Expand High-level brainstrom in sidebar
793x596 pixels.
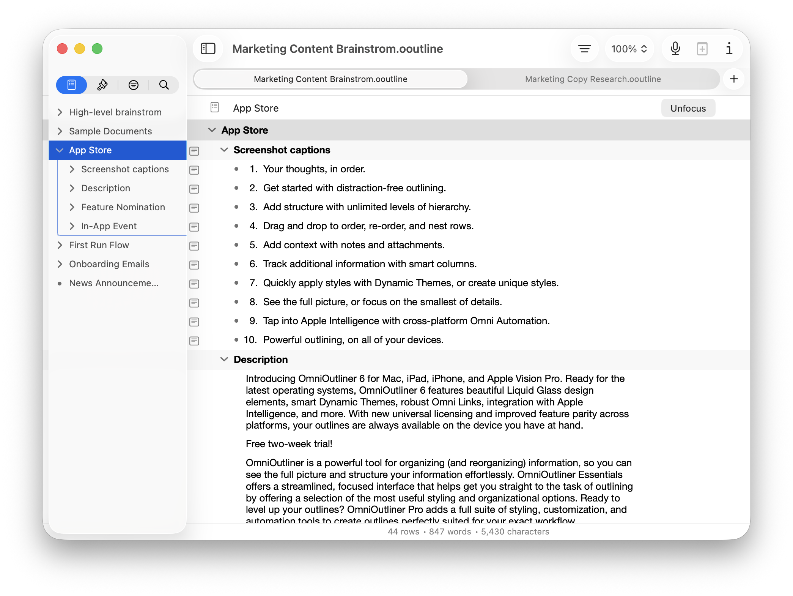click(60, 112)
